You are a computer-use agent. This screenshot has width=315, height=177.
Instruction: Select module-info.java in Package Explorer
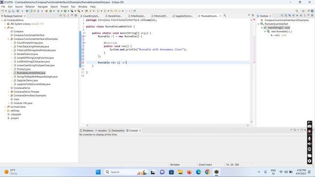click(23, 103)
